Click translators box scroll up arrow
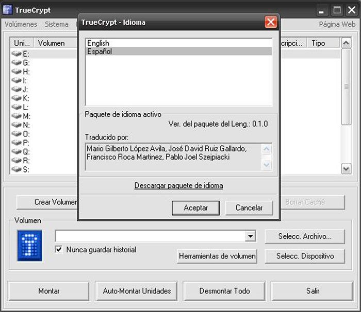361x312 pixels. coord(267,149)
